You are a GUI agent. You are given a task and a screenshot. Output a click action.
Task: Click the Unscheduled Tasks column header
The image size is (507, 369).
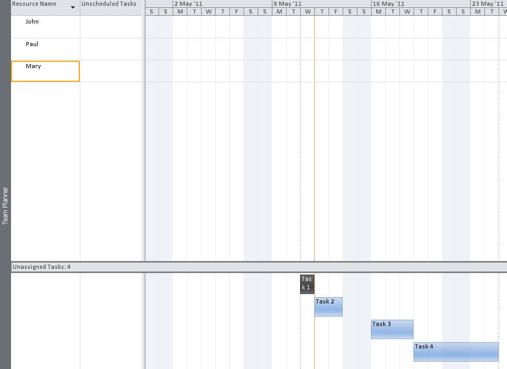pos(109,4)
